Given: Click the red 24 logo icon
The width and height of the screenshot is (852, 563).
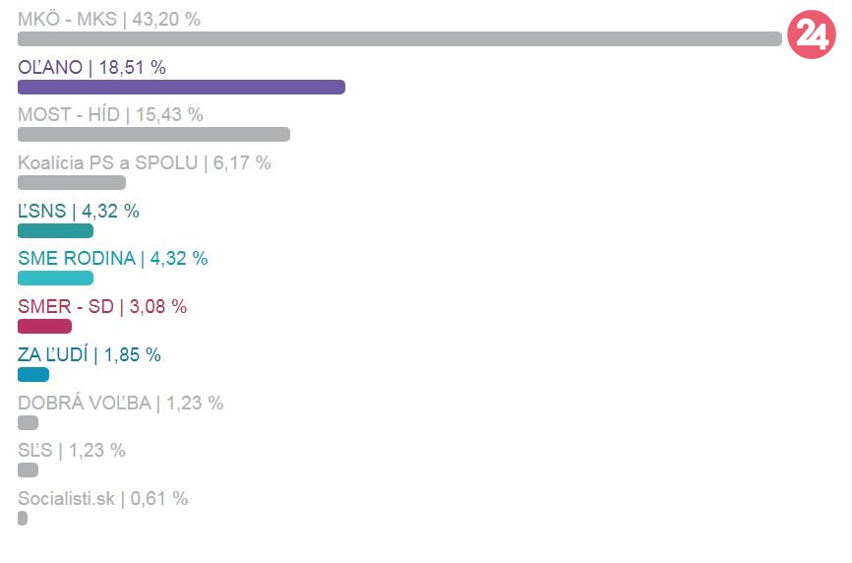Looking at the screenshot, I should (x=811, y=36).
